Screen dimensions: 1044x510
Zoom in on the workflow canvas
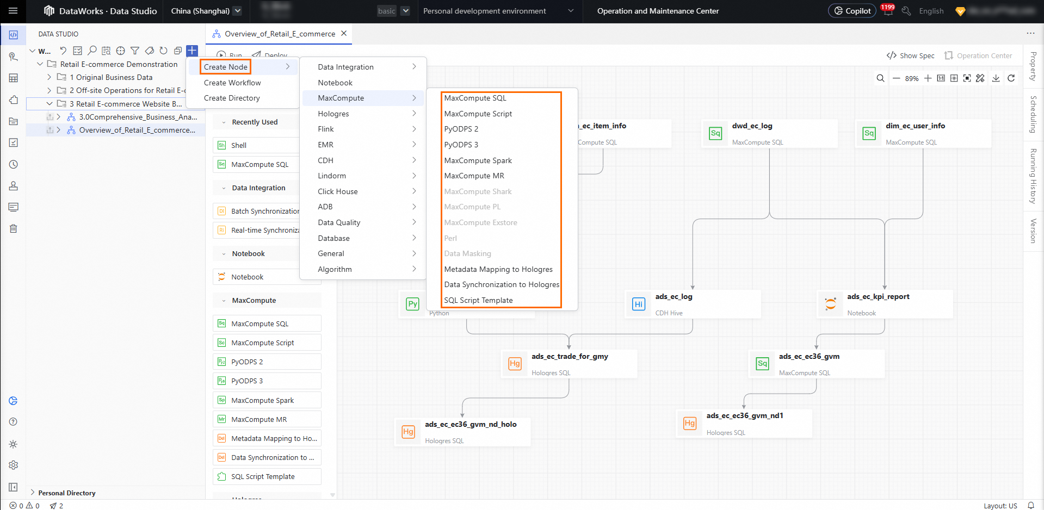pos(928,78)
